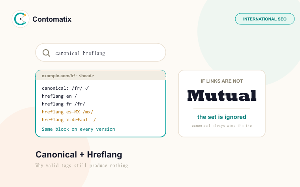This screenshot has width=300, height=187.
Task: Click the line 'hreflang en /'
Action: tap(59, 96)
